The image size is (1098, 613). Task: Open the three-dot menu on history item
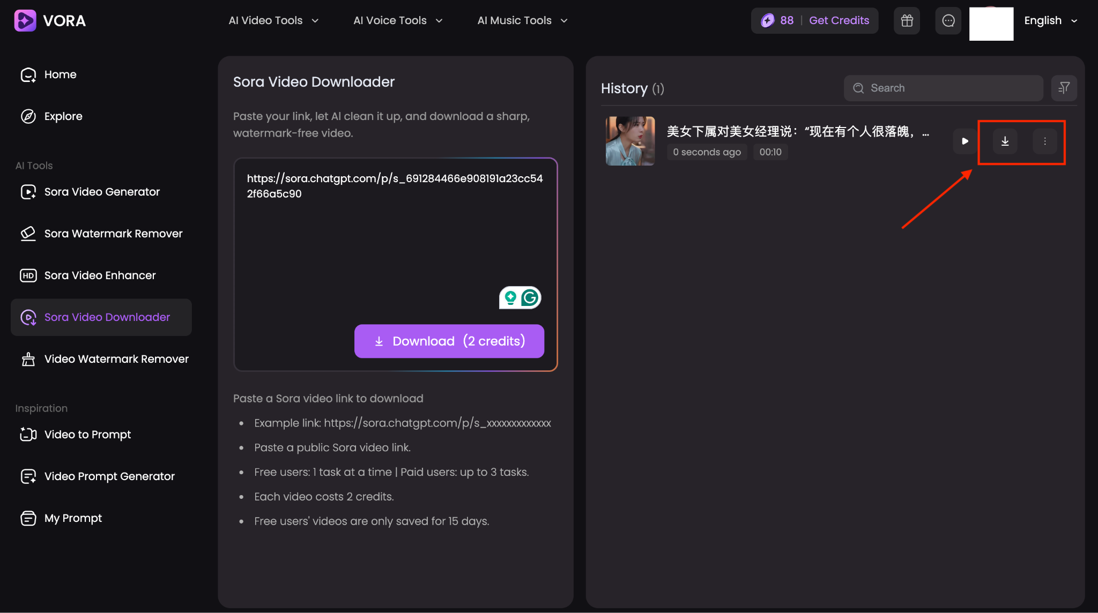[1044, 141]
